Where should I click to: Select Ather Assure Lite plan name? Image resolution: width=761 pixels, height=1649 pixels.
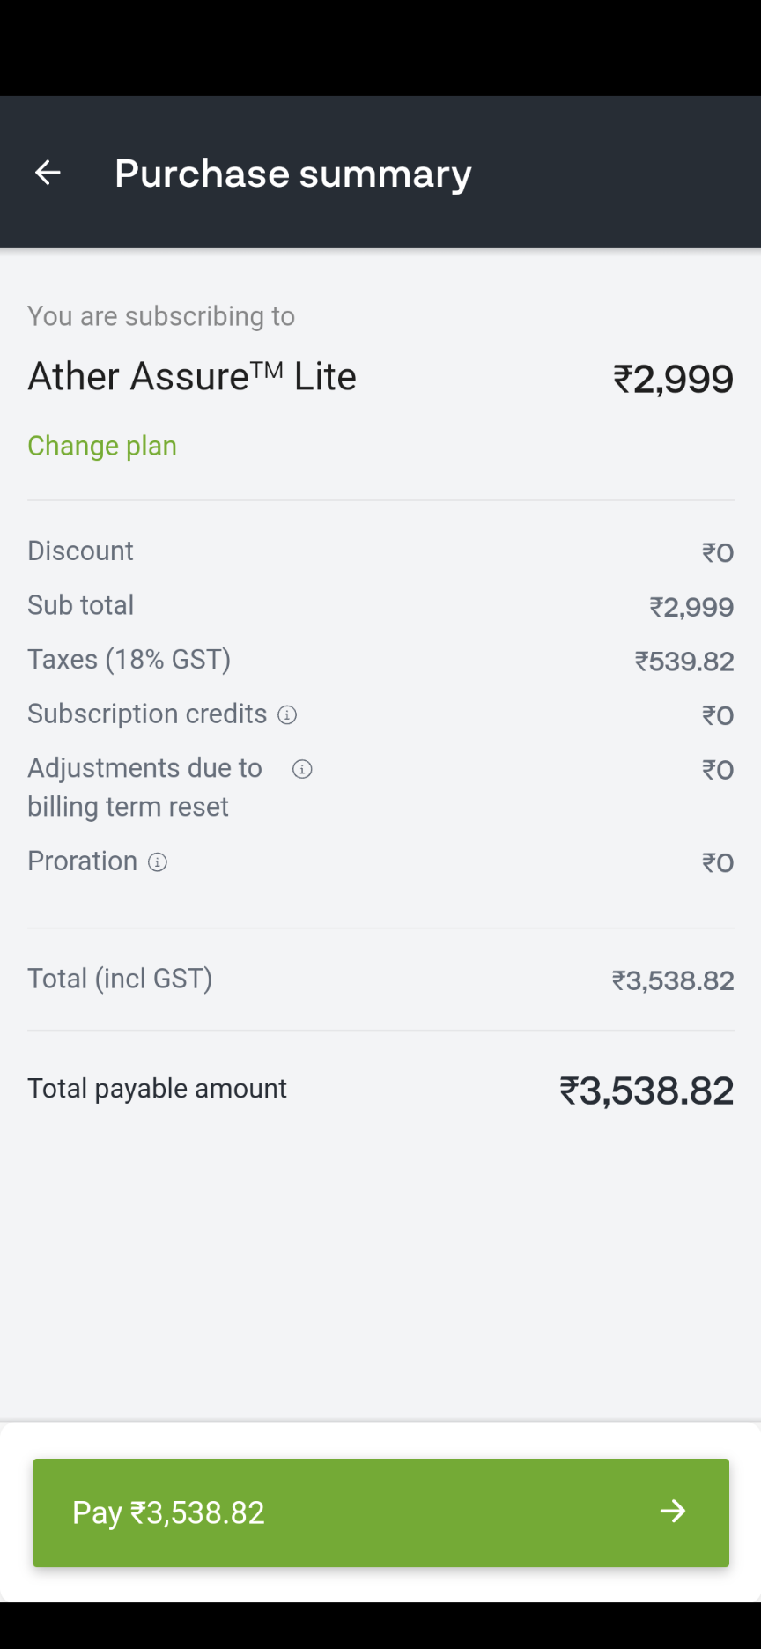coord(192,377)
